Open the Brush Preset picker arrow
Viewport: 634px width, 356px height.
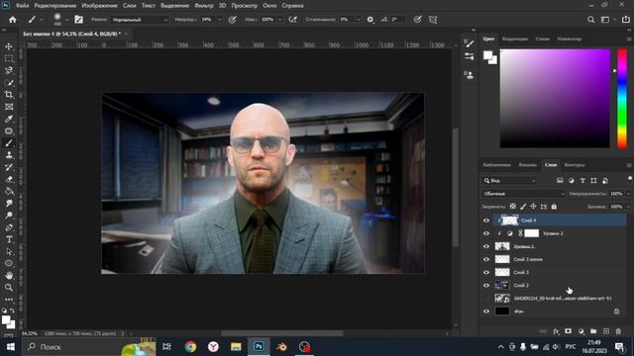(66, 20)
